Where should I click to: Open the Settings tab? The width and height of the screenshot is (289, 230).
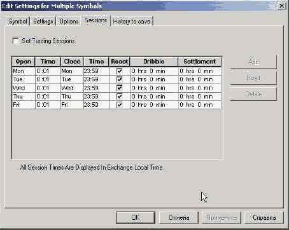click(43, 22)
